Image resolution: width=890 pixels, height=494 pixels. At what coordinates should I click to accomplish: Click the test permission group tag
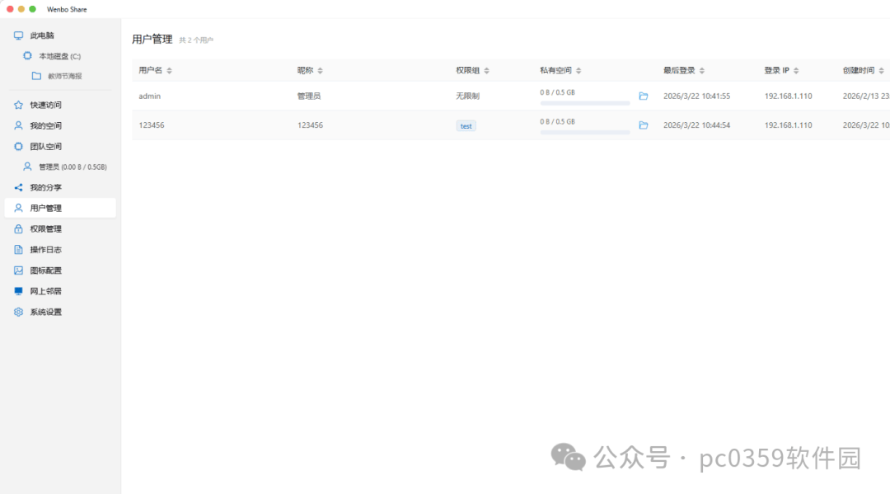[466, 126]
